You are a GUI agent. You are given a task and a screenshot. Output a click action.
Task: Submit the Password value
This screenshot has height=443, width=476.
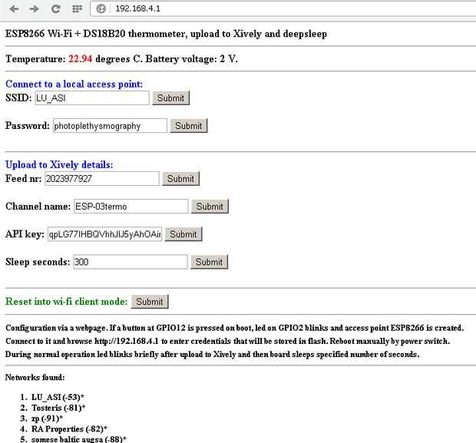coord(189,126)
